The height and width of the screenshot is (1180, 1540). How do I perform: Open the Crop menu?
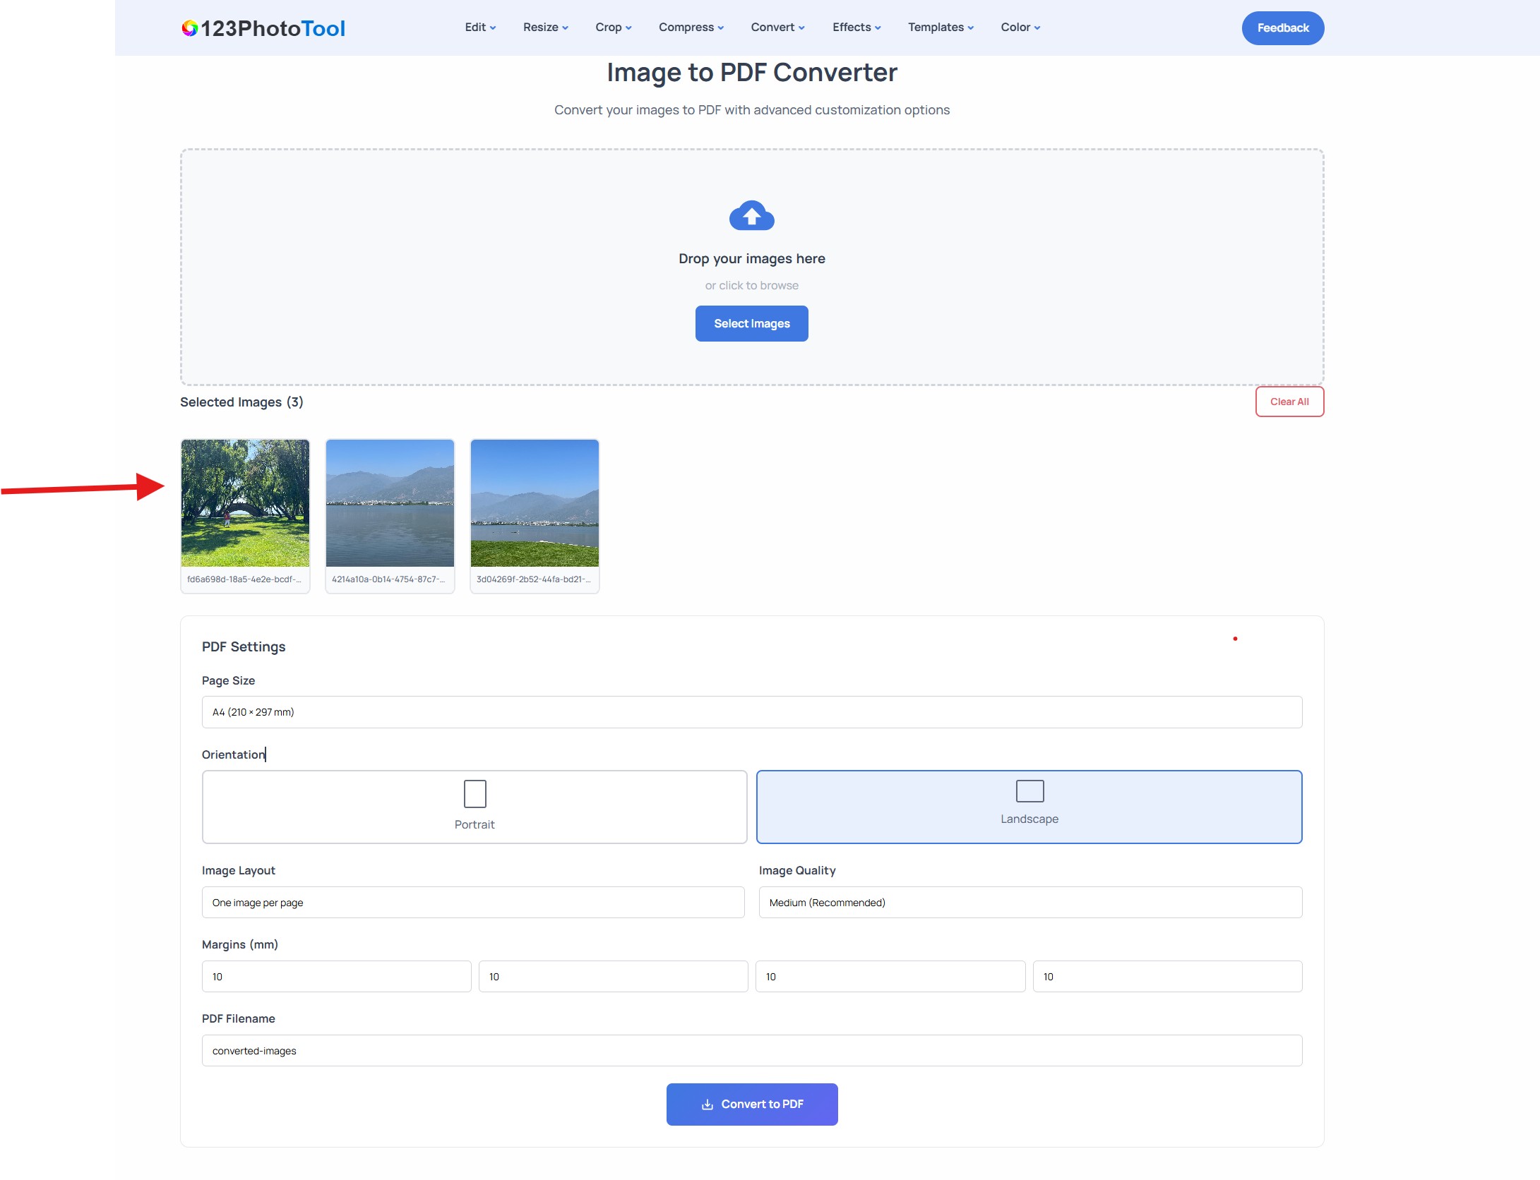[x=613, y=28]
